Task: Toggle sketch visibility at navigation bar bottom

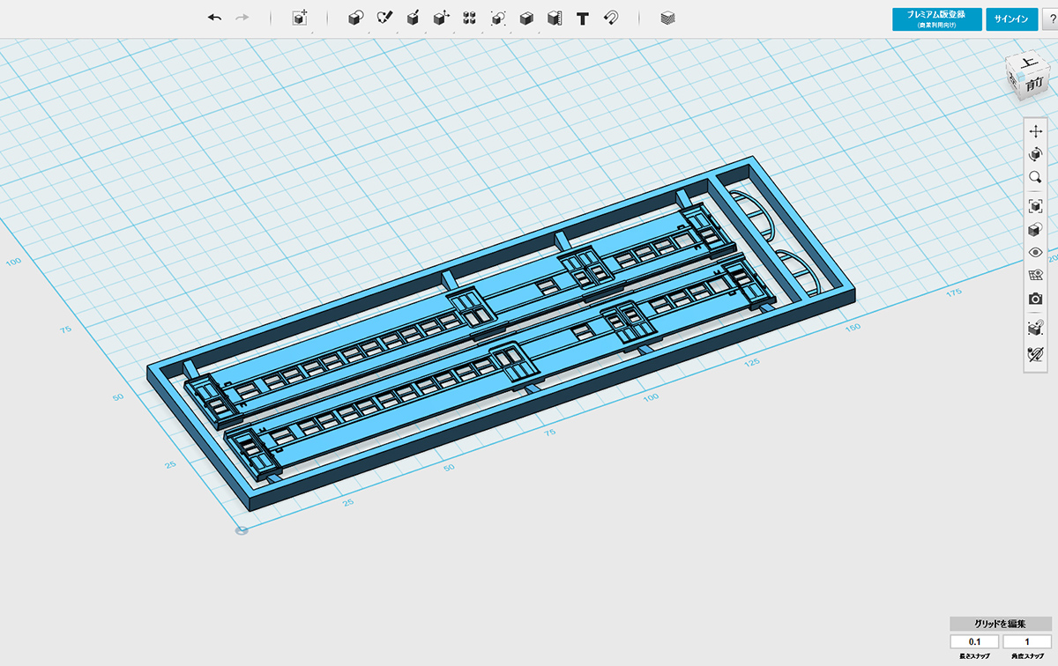Action: click(1036, 355)
